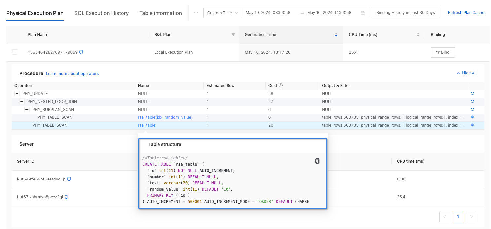
Task: Copy the plan hash 15634642827097179669
Action: click(x=81, y=52)
